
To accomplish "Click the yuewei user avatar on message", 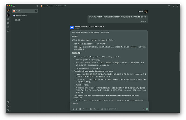I will (146, 12).
